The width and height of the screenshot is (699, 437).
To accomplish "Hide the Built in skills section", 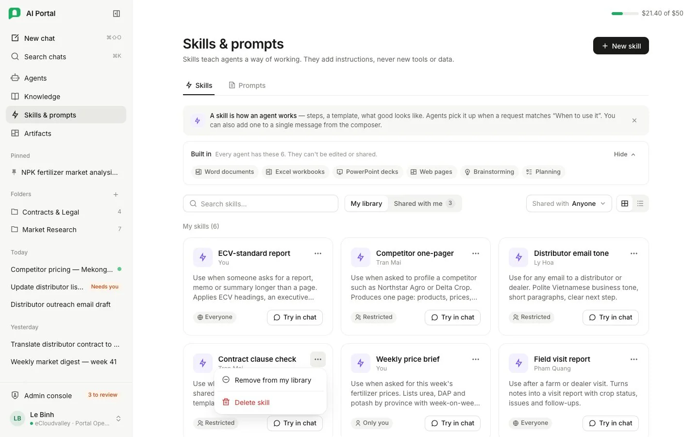I will (x=625, y=154).
